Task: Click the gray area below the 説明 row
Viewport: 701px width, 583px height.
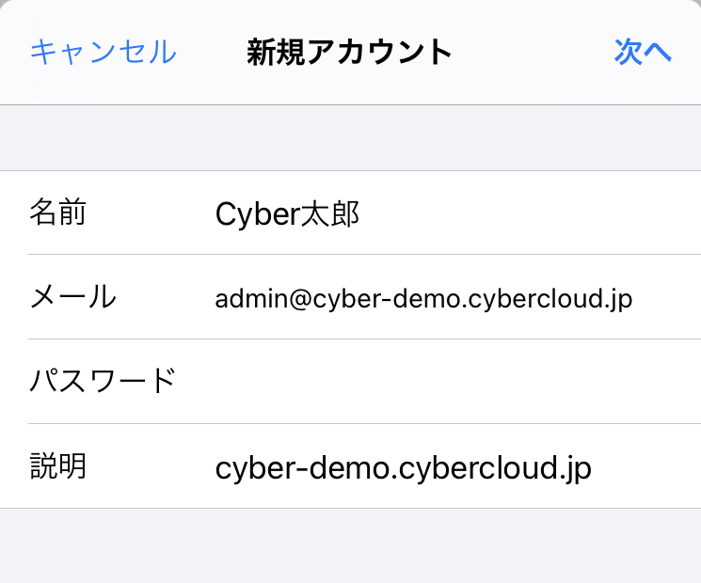Action: click(350, 546)
